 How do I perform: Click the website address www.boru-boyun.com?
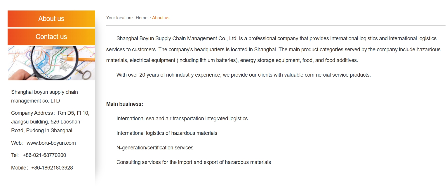pos(51,143)
